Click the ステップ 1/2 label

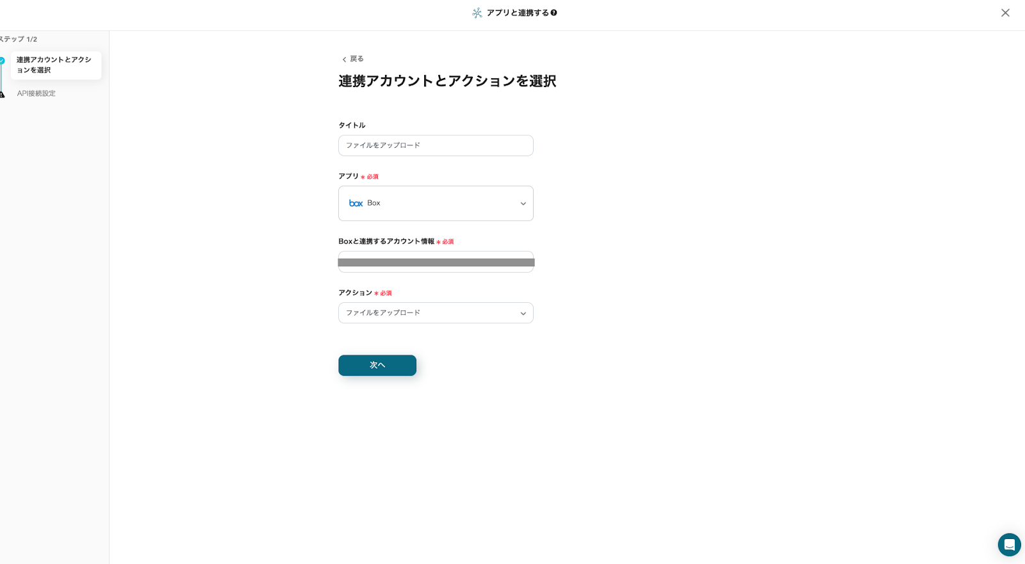[18, 39]
